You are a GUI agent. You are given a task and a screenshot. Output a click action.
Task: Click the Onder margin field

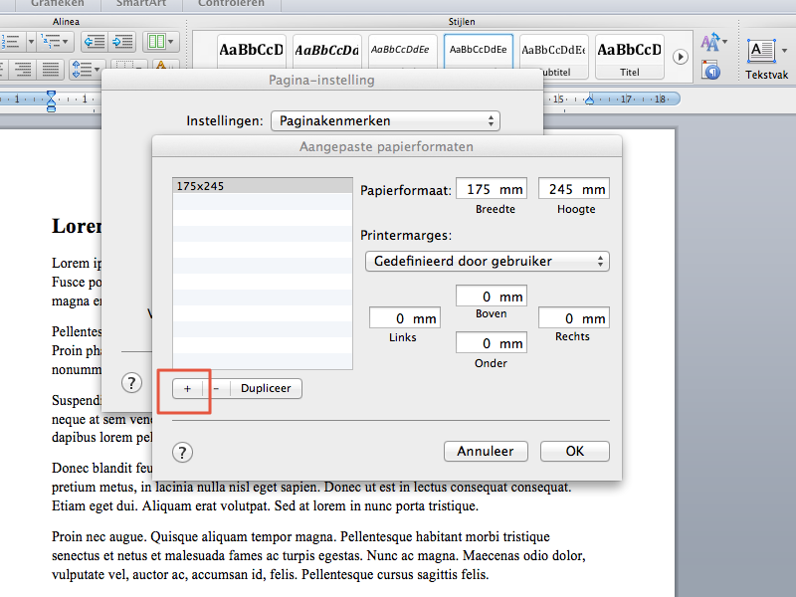point(492,342)
